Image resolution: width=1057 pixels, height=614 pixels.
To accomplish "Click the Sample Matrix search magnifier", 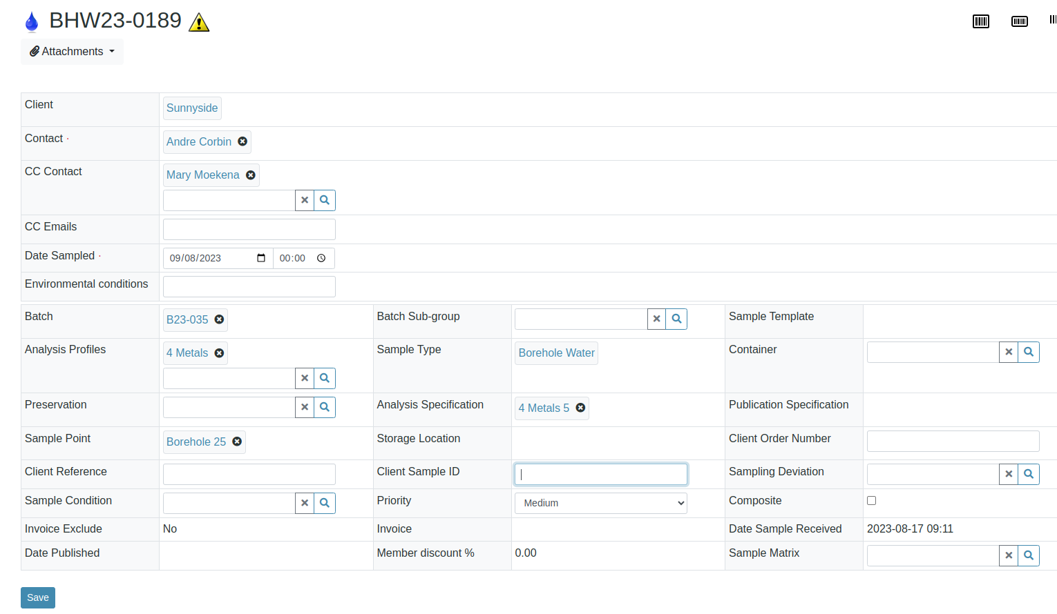I will click(1028, 555).
